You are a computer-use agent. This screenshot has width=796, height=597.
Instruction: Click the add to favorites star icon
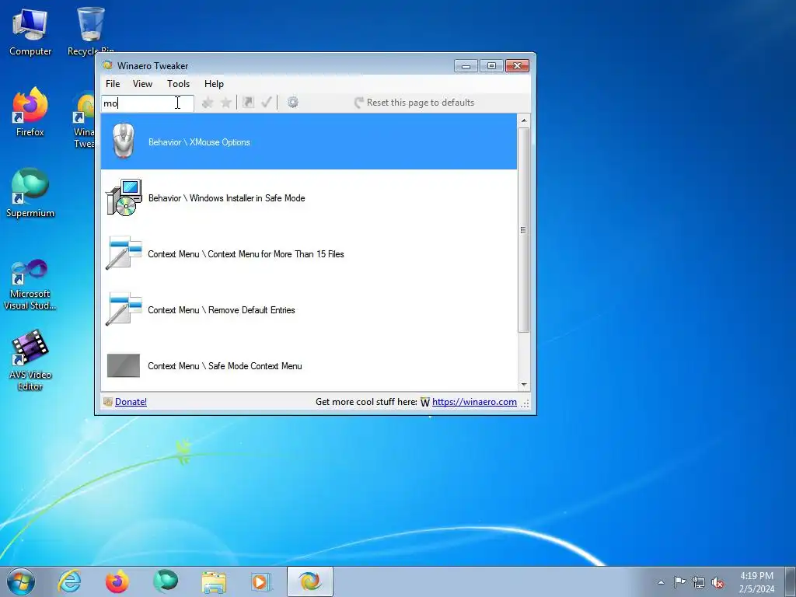coord(207,103)
